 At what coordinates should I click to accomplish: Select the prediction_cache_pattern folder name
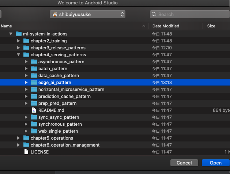tap(64, 97)
